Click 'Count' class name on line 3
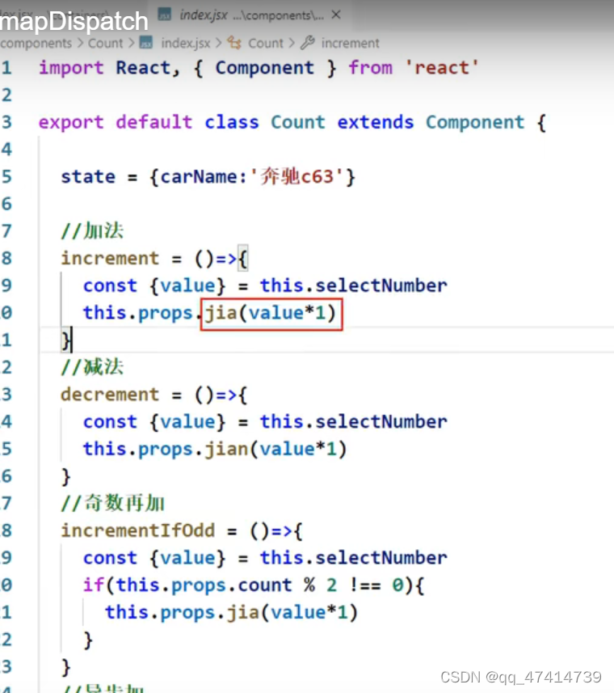Screen dimensions: 614x693 click(298, 122)
